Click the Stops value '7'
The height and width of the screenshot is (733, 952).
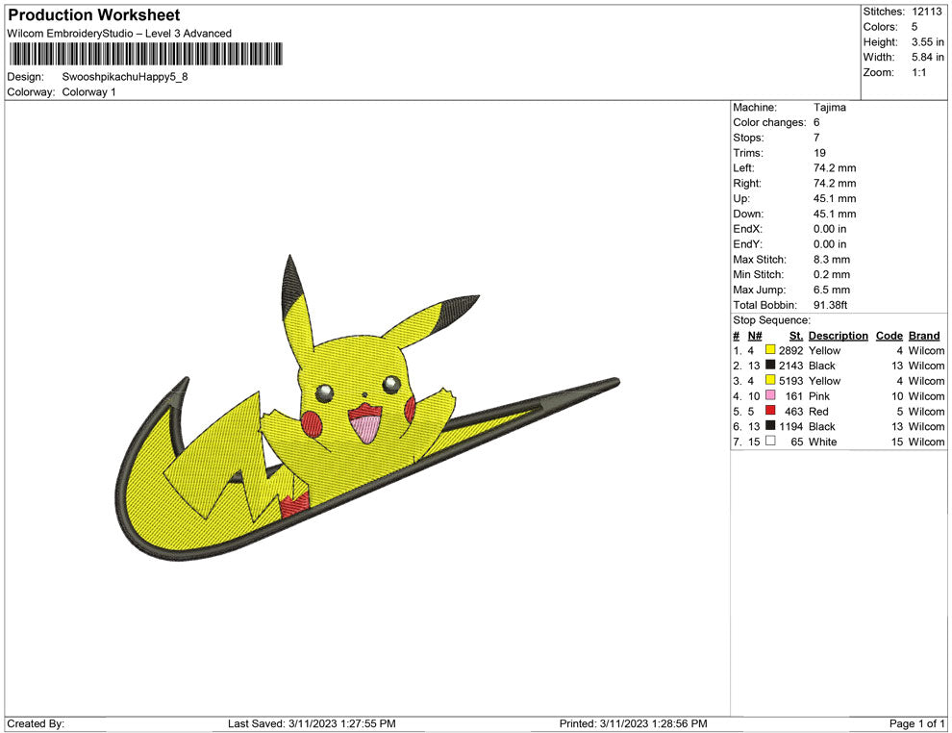tap(816, 138)
